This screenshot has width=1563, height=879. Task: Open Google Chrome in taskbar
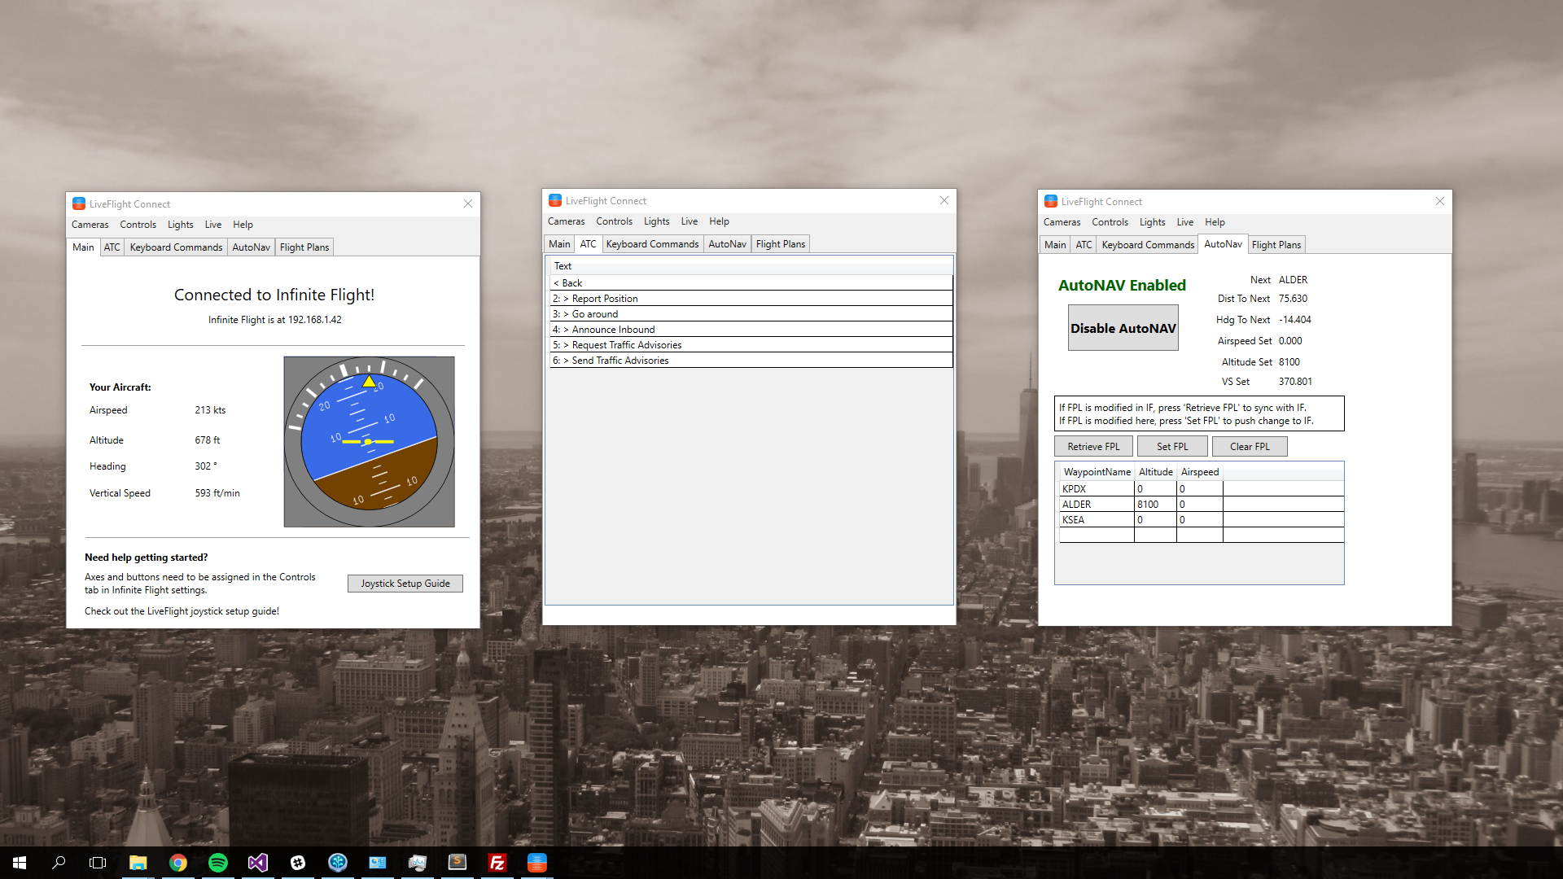tap(177, 863)
